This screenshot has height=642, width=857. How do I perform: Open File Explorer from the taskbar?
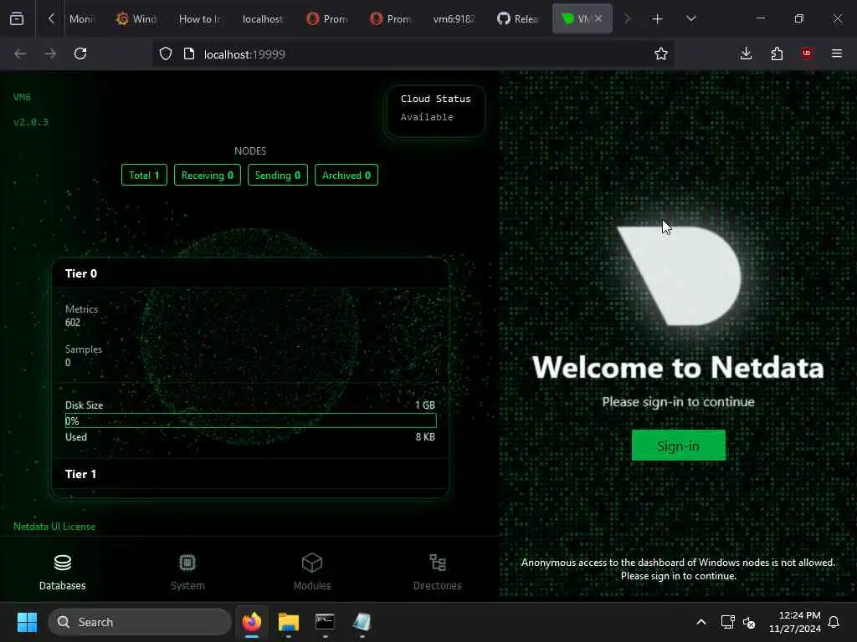click(289, 622)
